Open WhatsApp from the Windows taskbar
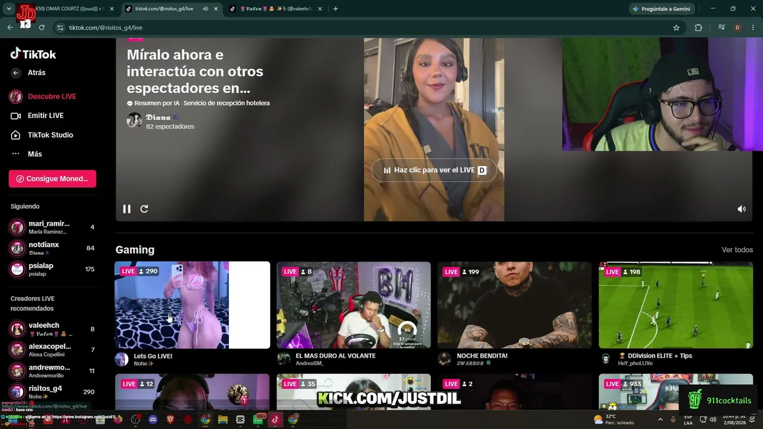The height and width of the screenshot is (429, 763). click(x=258, y=419)
